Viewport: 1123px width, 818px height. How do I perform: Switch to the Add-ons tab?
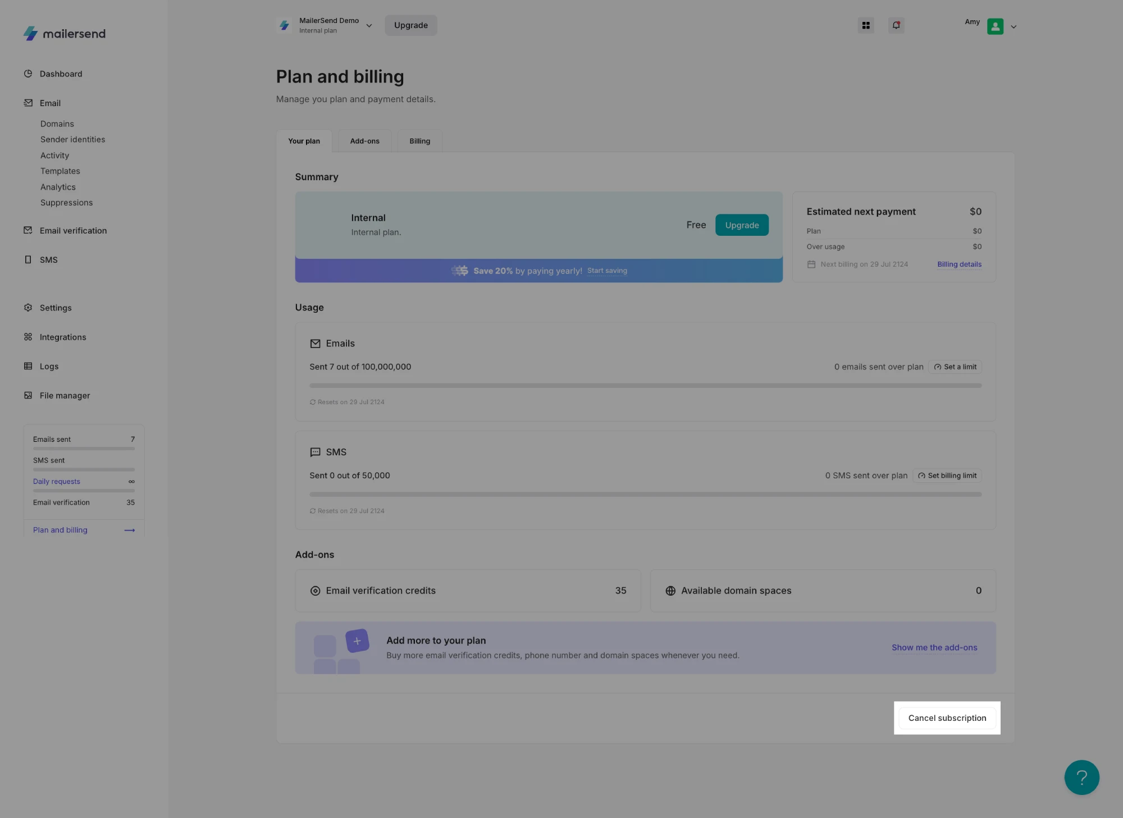click(364, 141)
